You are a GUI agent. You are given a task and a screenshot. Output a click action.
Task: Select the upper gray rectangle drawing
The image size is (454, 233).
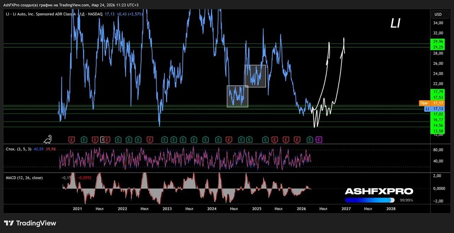(x=255, y=76)
